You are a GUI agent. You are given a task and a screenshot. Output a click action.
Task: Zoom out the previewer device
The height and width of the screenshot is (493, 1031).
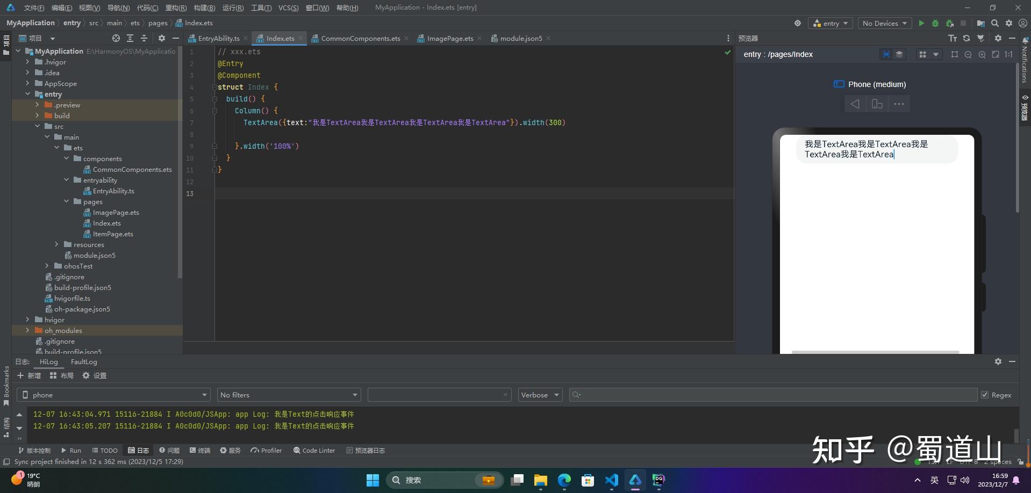point(968,54)
